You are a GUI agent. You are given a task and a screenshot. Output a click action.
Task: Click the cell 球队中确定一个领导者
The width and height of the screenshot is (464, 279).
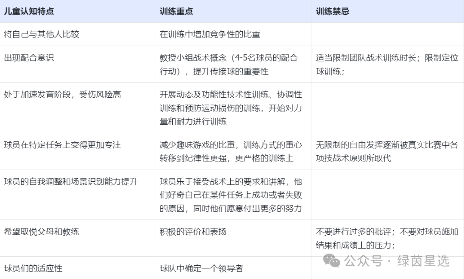[x=233, y=268]
